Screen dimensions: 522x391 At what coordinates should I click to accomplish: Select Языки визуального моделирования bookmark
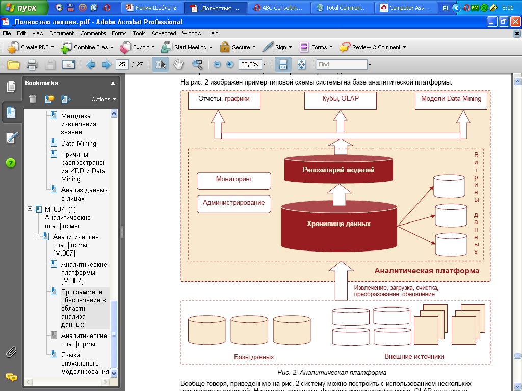(85, 363)
